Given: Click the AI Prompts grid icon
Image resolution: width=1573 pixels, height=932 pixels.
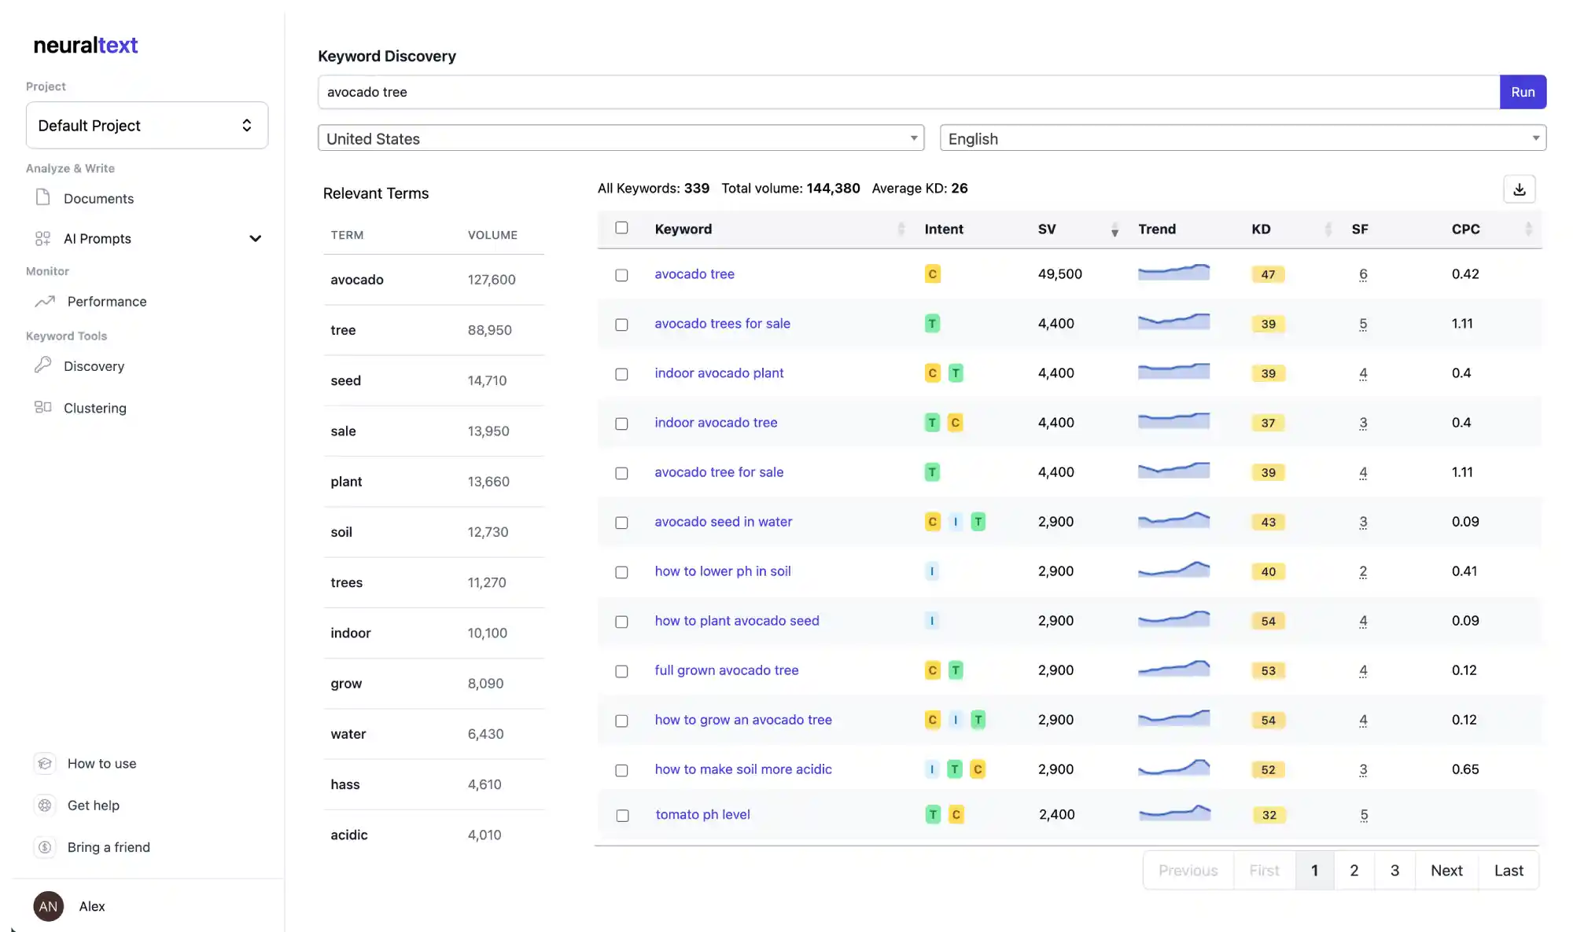Looking at the screenshot, I should tap(43, 238).
